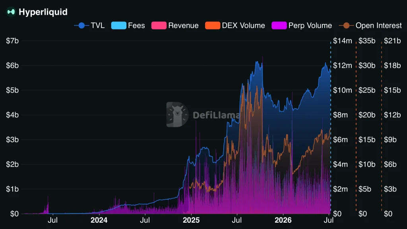Toggle the Perp Volume legend series
Viewport: 407px width, 229px height.
302,25
